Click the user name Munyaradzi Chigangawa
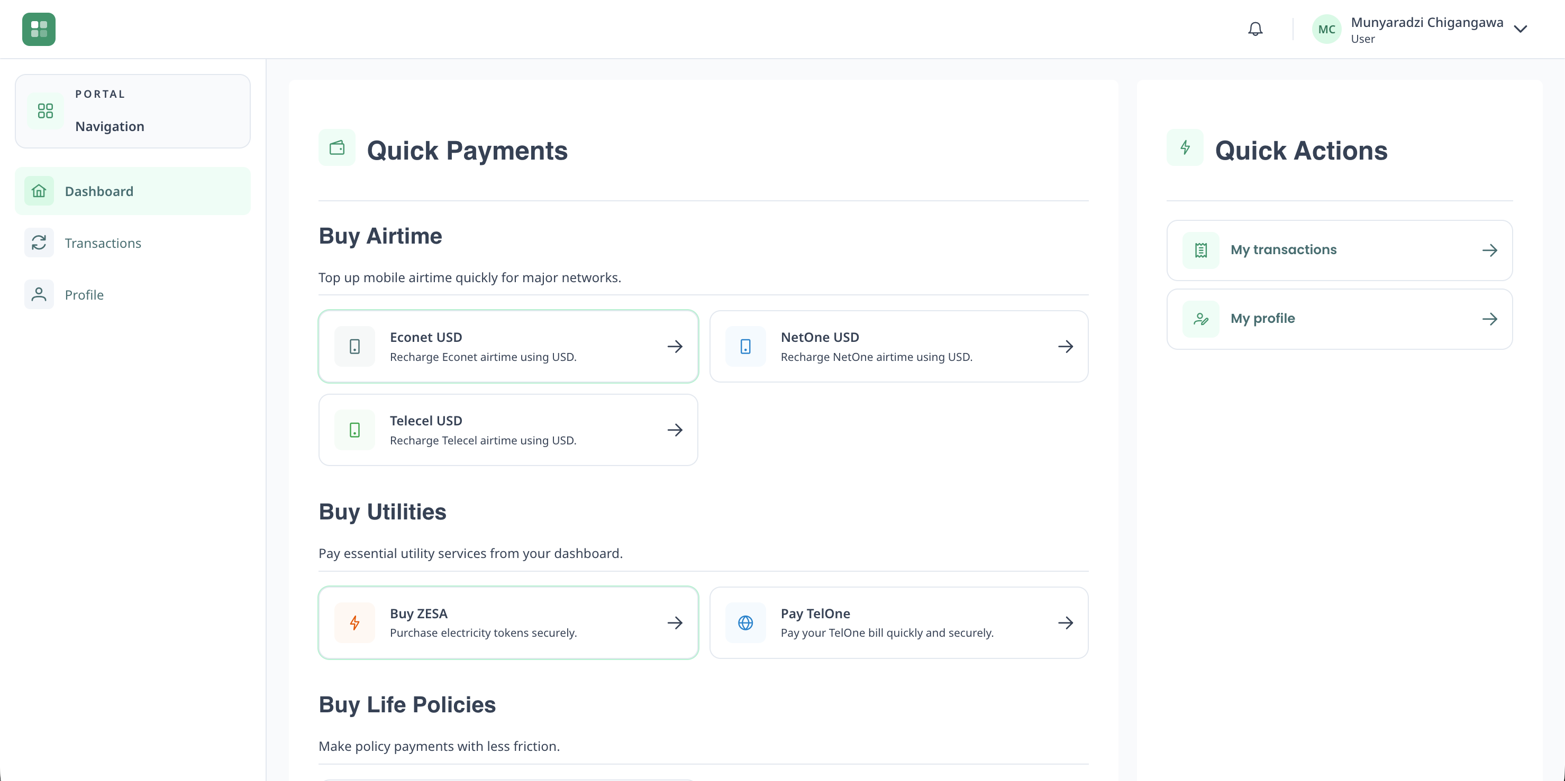The image size is (1565, 781). point(1427,22)
